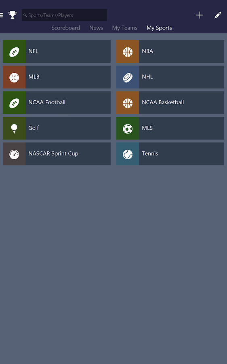Click the MLS soccer ball icon
The image size is (227, 364).
coord(128,128)
